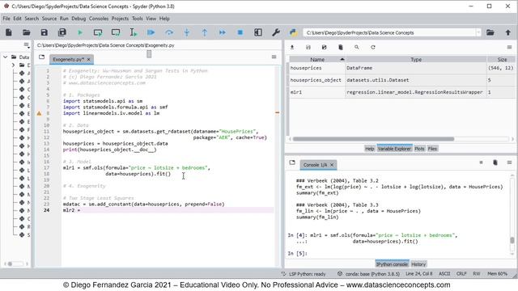Create a new file from the toolbar
Viewport: 518px width, 291px height.
9,32
